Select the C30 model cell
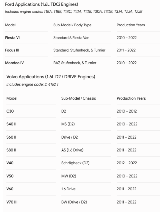 click(x=10, y=111)
